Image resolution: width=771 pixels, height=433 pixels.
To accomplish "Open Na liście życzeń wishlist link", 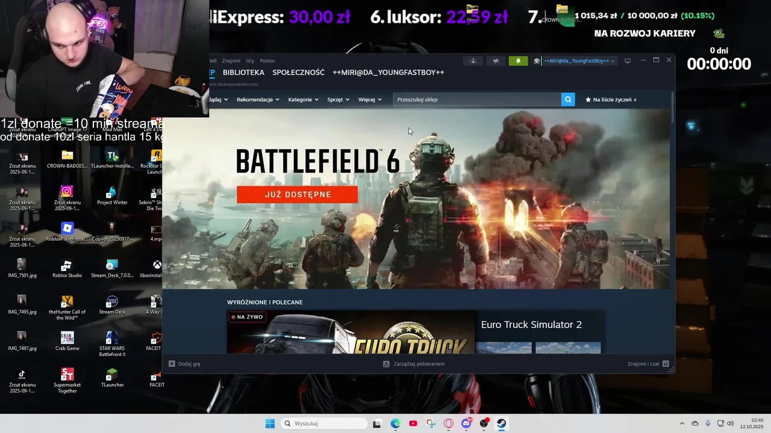I will (x=611, y=99).
